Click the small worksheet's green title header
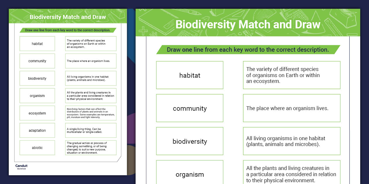Viewport: 369px width, 184px height. click(68, 17)
